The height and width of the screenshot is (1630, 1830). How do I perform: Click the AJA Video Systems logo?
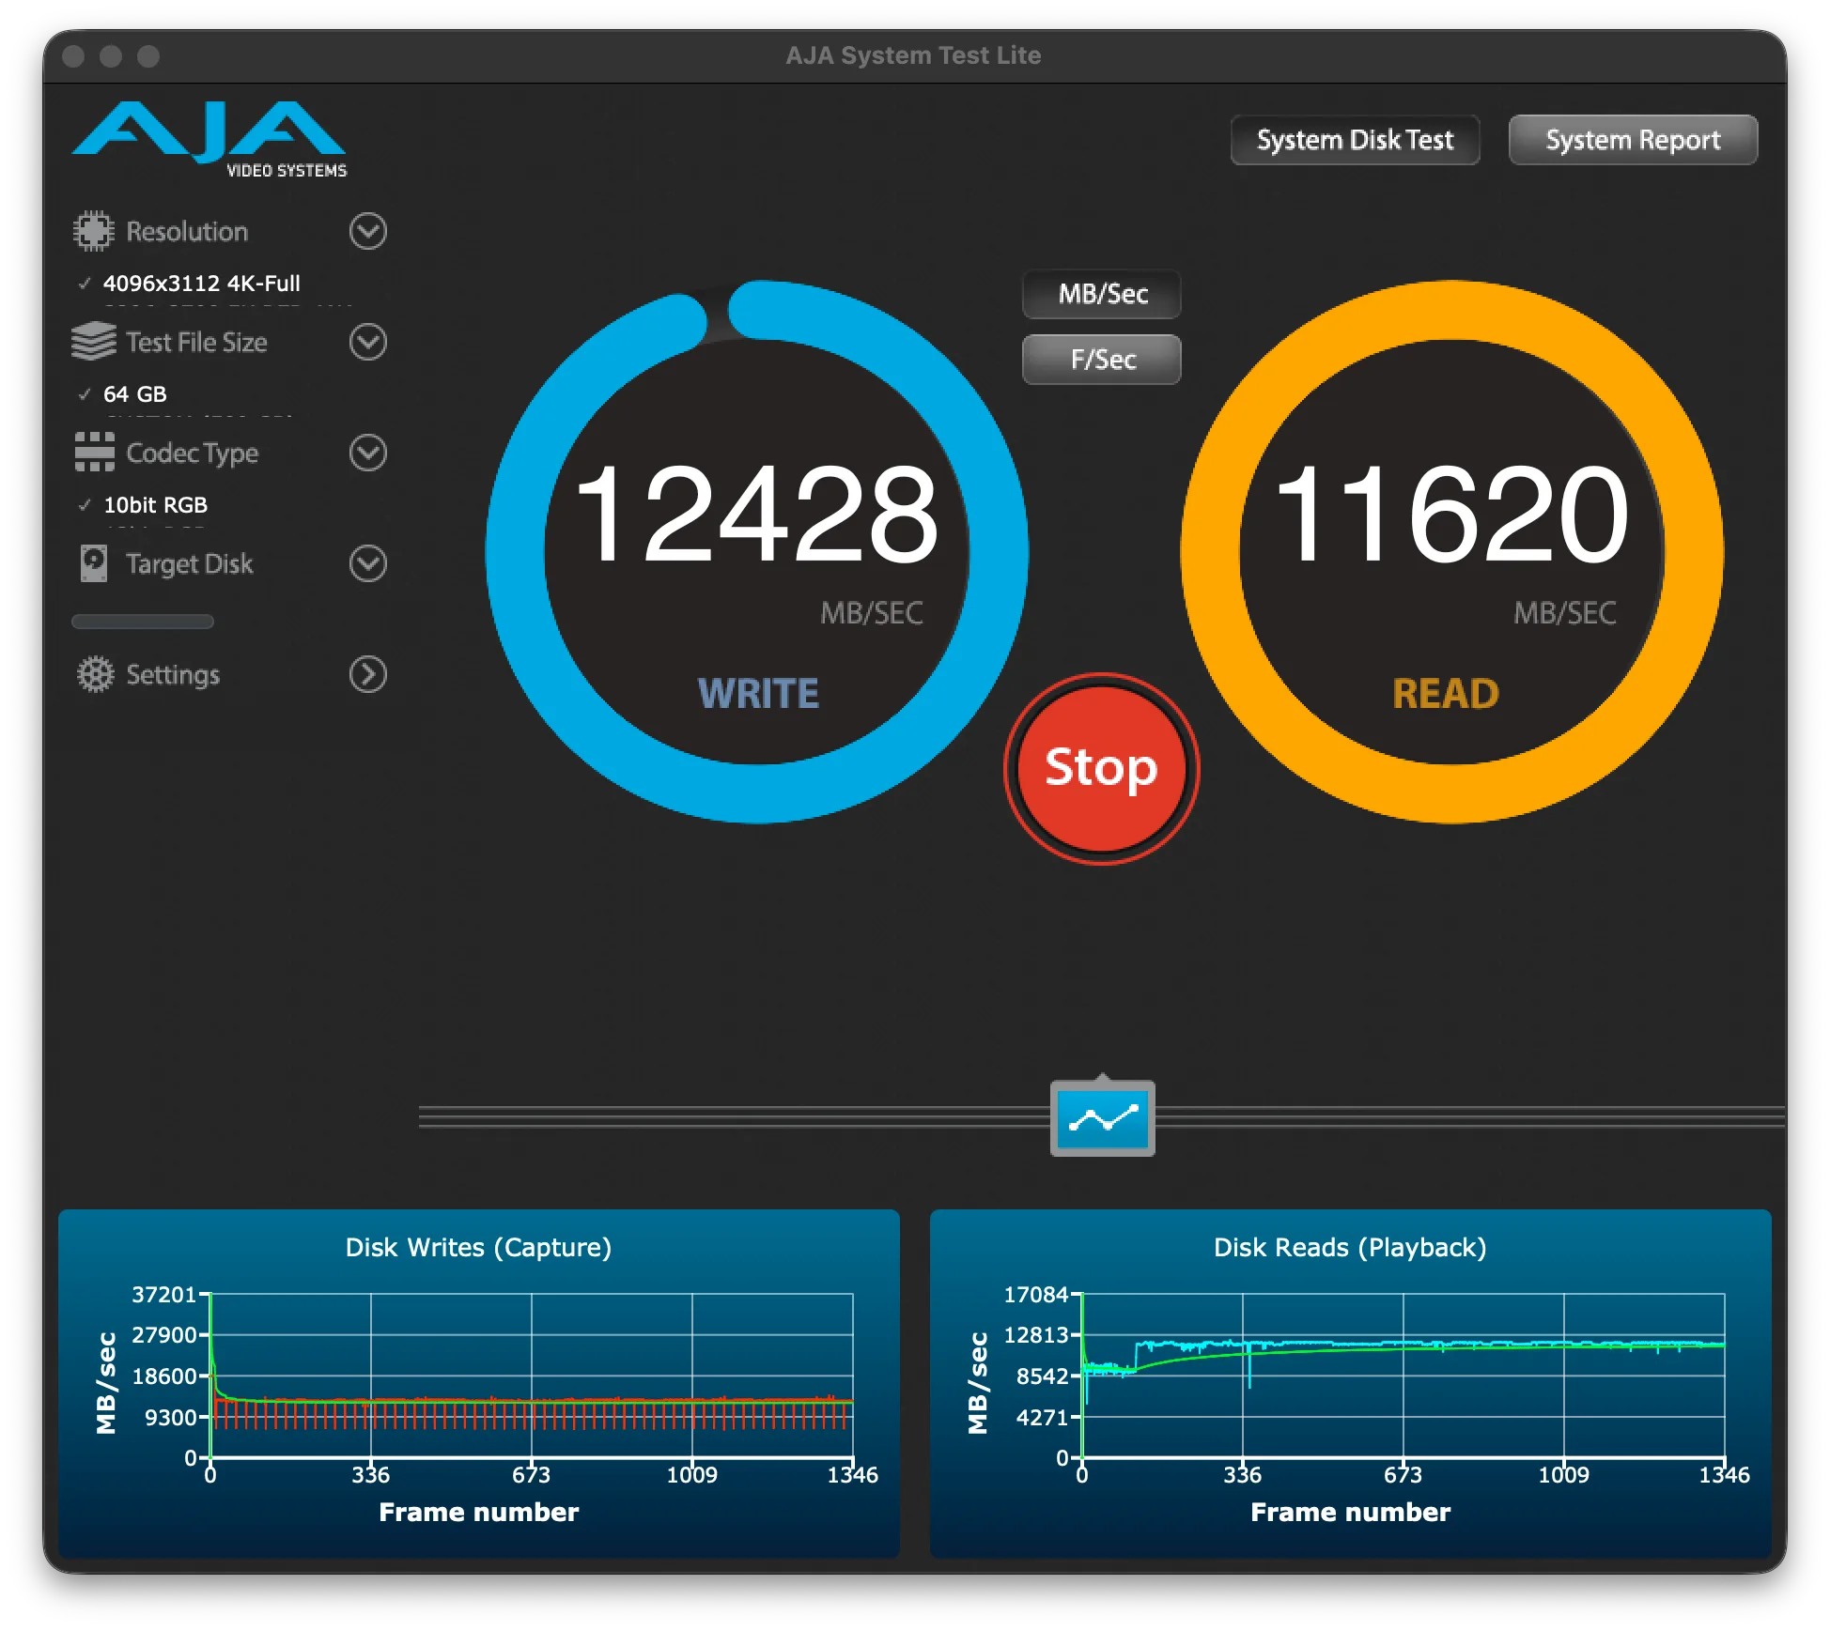click(209, 139)
